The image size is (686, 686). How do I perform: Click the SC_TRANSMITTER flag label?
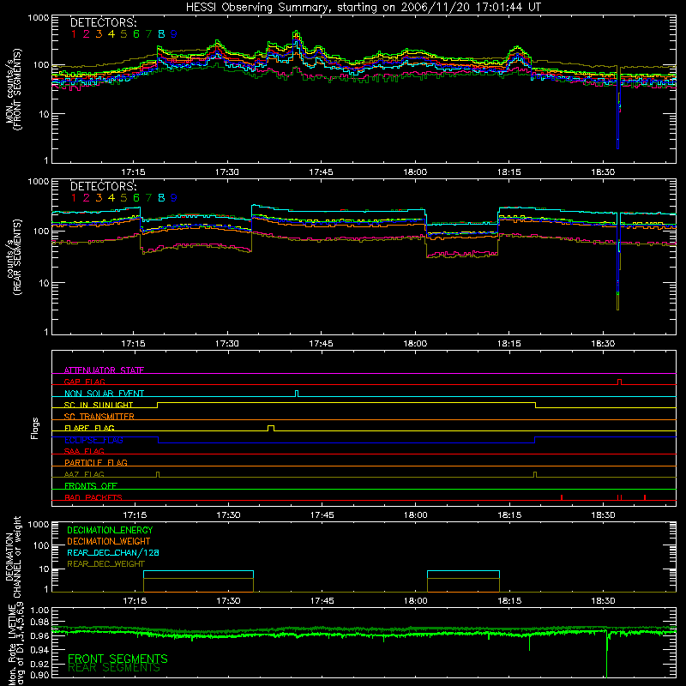pos(99,416)
